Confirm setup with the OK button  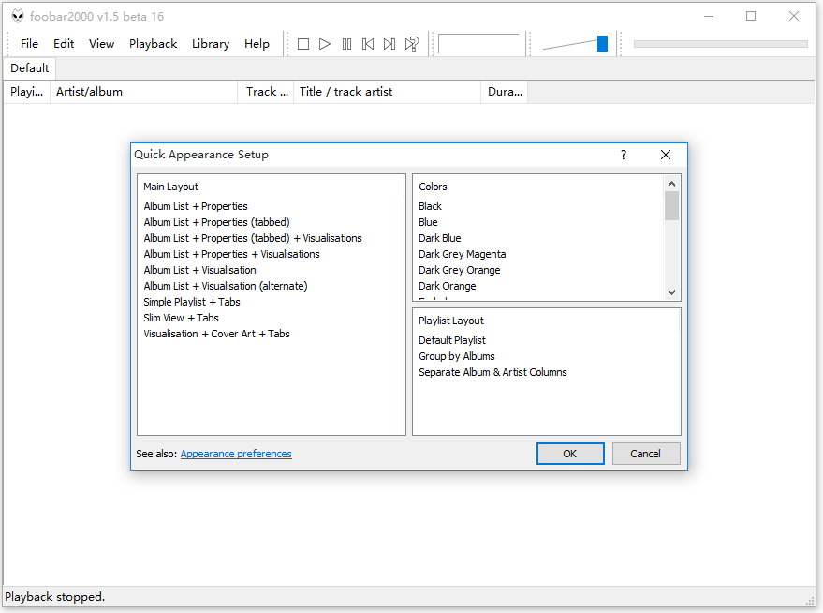pos(570,454)
